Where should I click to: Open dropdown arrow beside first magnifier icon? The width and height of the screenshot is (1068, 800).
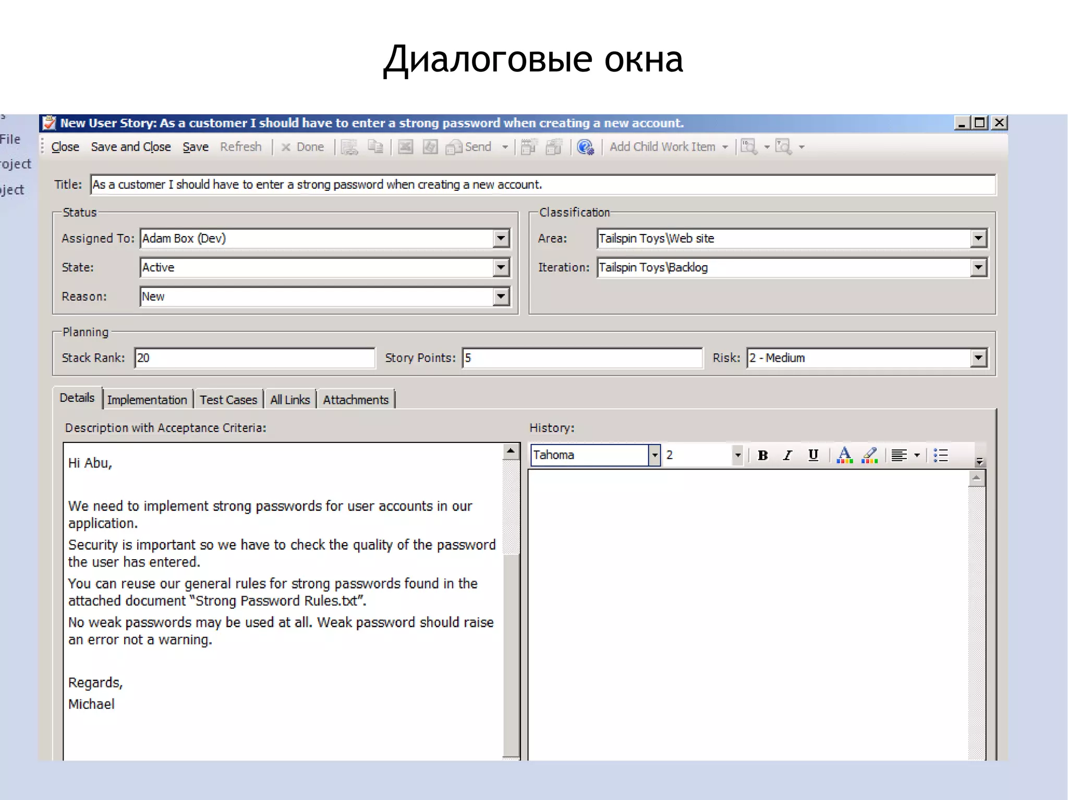click(767, 147)
